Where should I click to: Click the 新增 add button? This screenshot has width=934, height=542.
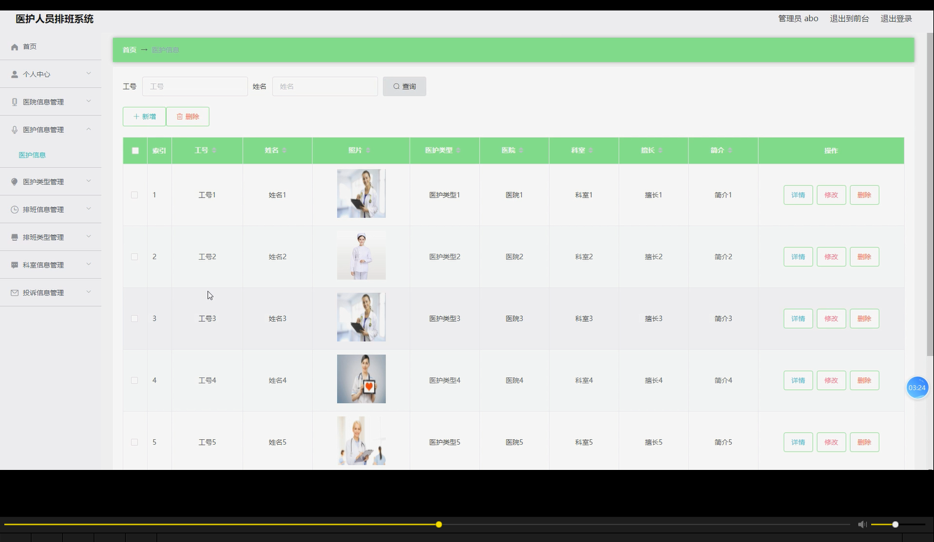(x=144, y=116)
